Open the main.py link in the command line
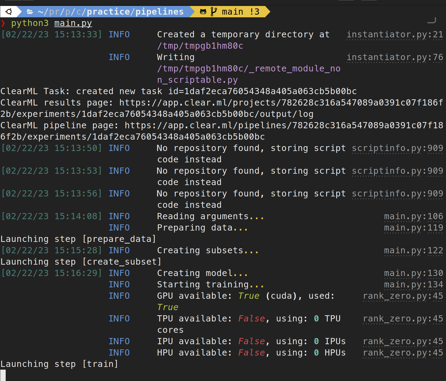Viewport: 446px width, 381px height. tap(73, 23)
